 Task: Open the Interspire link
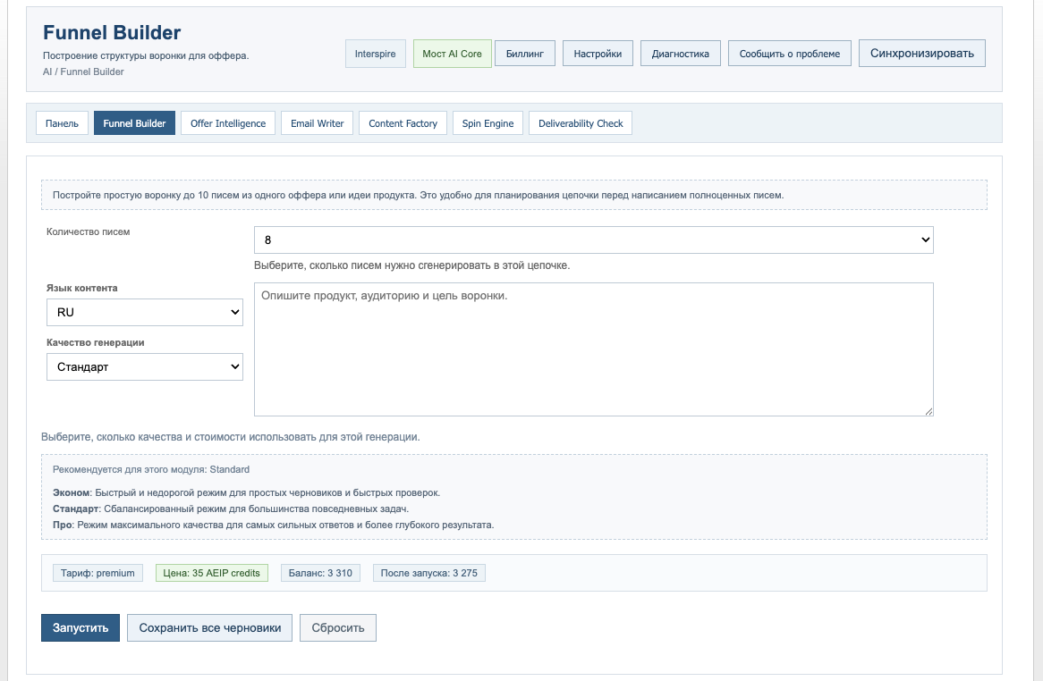(375, 53)
